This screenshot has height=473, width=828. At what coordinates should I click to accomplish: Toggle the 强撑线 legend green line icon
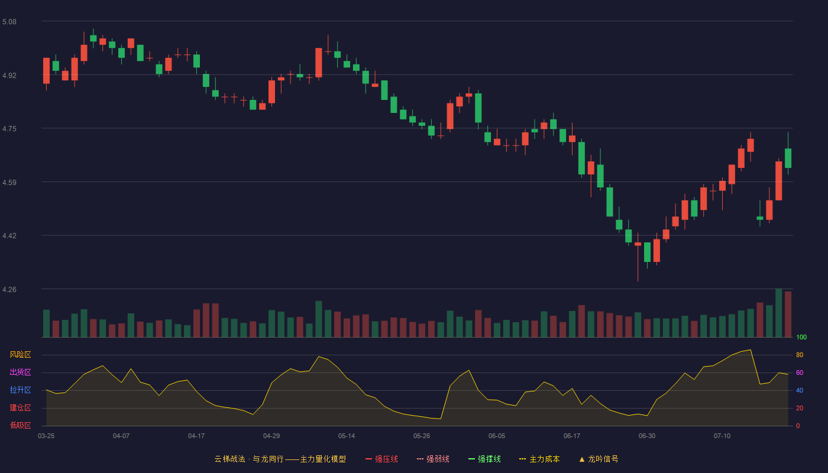472,459
